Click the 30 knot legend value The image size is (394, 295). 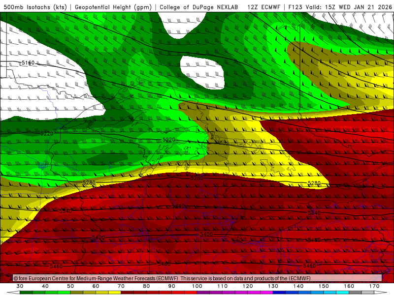click(20, 286)
